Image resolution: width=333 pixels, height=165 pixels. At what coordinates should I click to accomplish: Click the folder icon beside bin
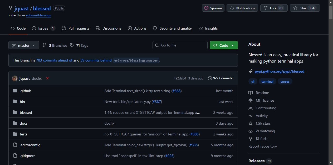pos(15,102)
